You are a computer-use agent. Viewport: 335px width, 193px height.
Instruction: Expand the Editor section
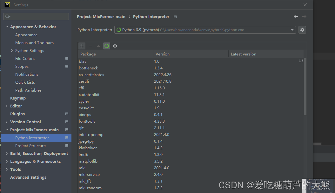tap(7, 106)
